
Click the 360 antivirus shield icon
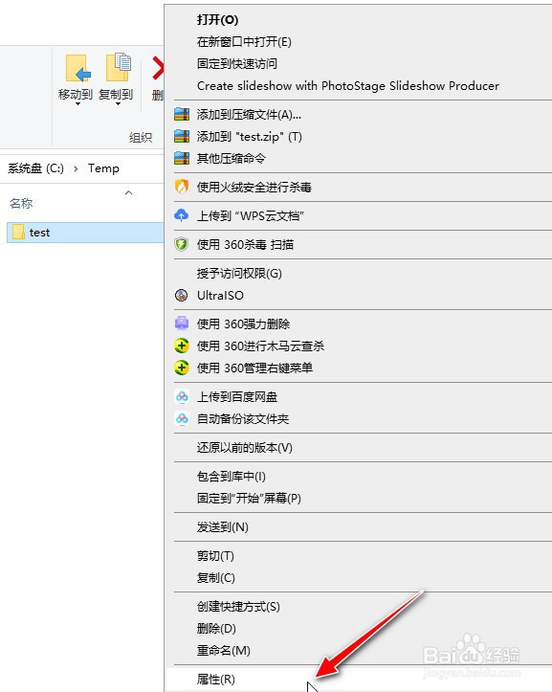(x=182, y=244)
